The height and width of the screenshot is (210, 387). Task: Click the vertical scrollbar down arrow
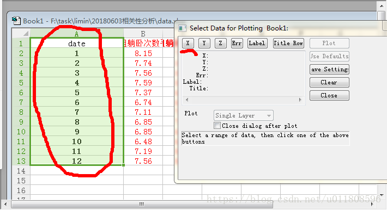(x=382, y=195)
